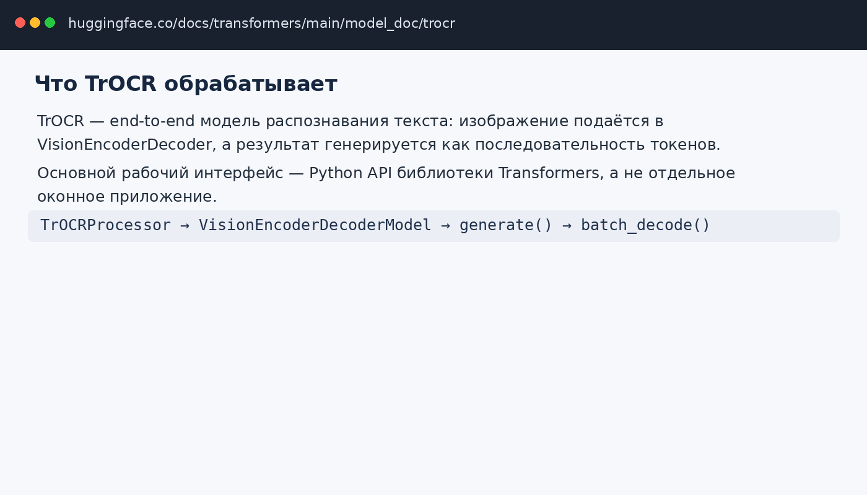
Task: Click "VisionEncoderDecoder," in the first paragraph
Action: tap(126, 145)
